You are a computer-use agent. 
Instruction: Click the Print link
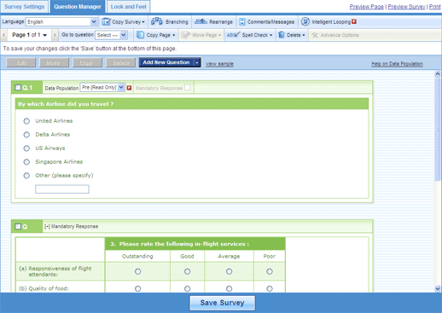coord(435,7)
